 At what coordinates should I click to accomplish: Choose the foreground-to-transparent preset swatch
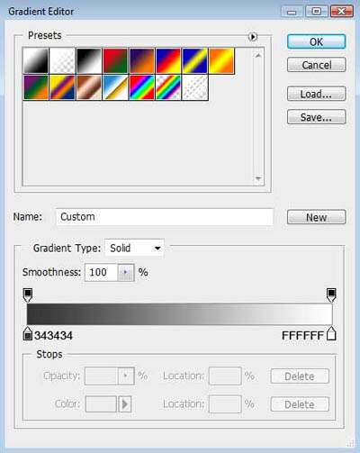click(x=62, y=61)
